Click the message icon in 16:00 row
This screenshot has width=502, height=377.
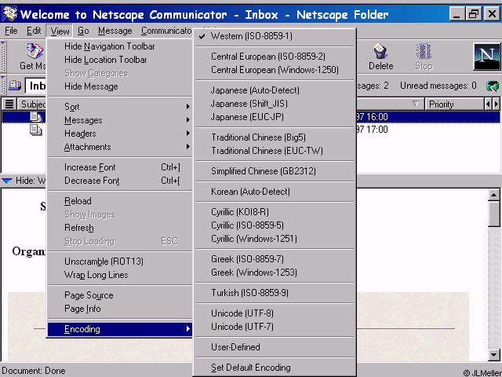pyautogui.click(x=35, y=117)
